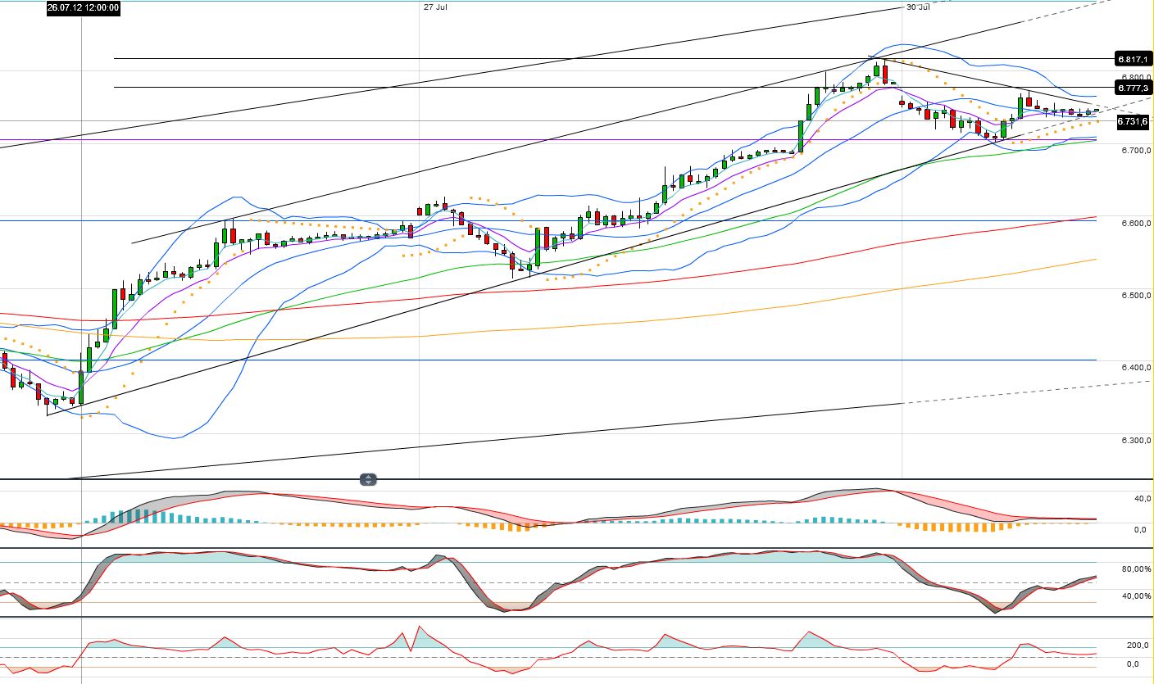Click the 40,00% stochastic scale label
Screen dimensions: 1154x684
tap(1137, 596)
